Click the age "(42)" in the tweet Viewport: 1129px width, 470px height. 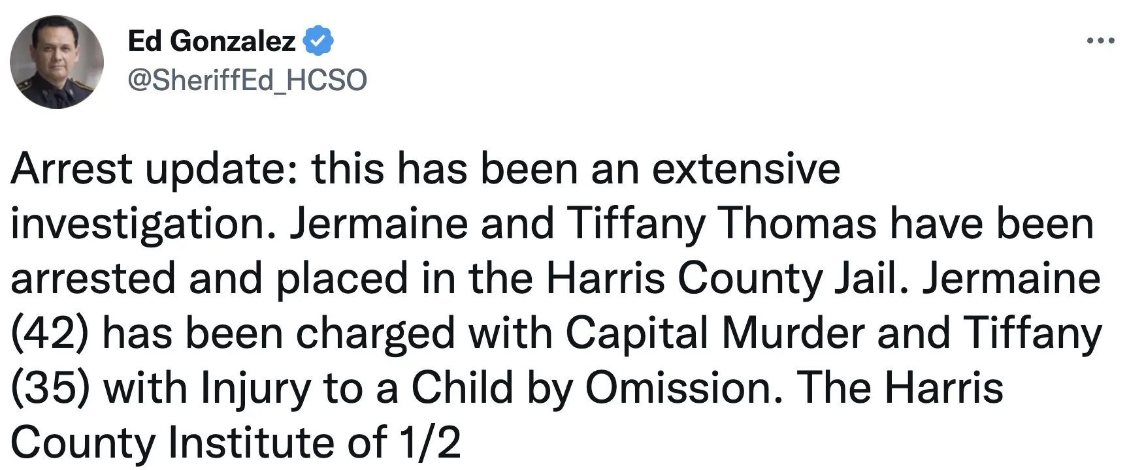pos(50,334)
